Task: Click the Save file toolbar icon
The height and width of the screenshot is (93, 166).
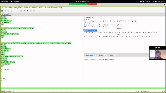Action: click(2, 11)
